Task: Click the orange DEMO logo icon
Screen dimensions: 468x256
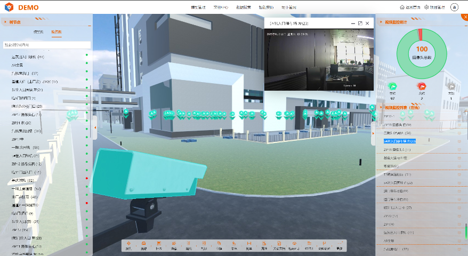Action: (x=9, y=7)
